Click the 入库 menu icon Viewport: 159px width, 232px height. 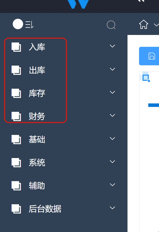16,47
